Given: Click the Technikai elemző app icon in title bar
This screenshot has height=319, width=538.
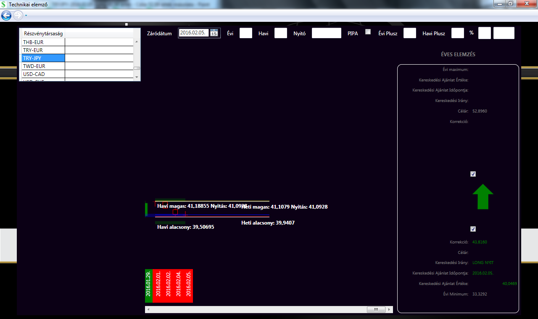Looking at the screenshot, I should point(4,4).
